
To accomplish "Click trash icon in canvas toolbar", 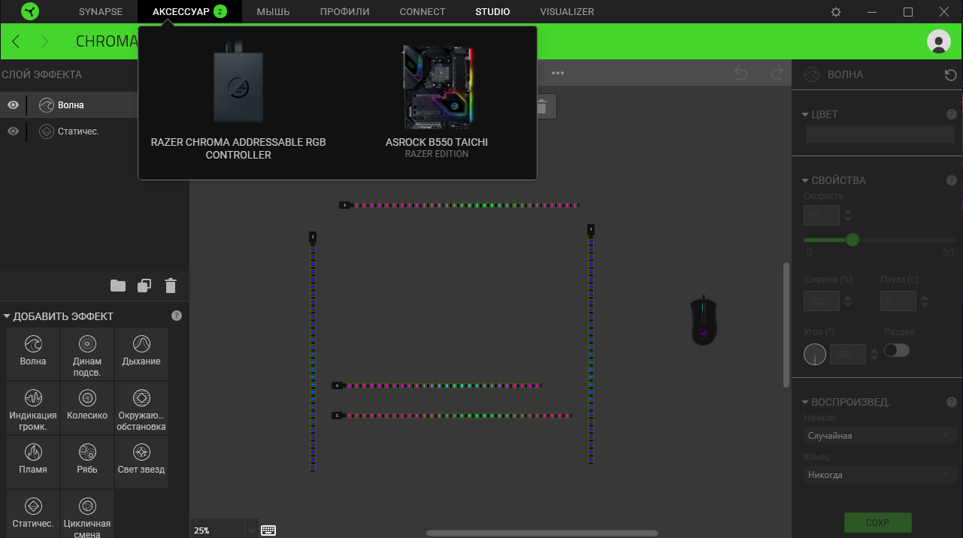I will 541,107.
